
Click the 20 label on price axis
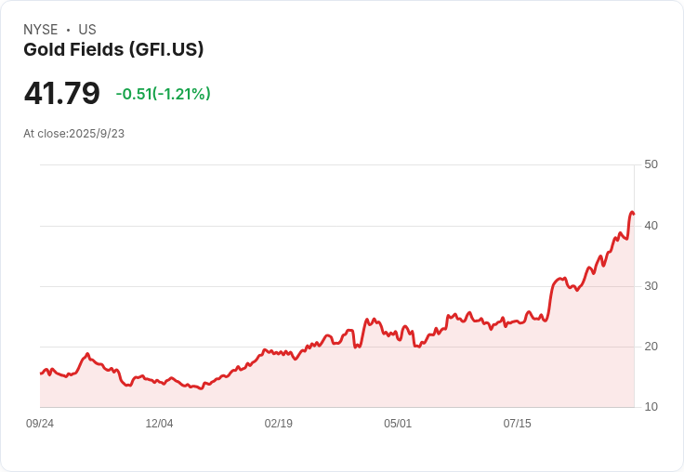tap(651, 347)
